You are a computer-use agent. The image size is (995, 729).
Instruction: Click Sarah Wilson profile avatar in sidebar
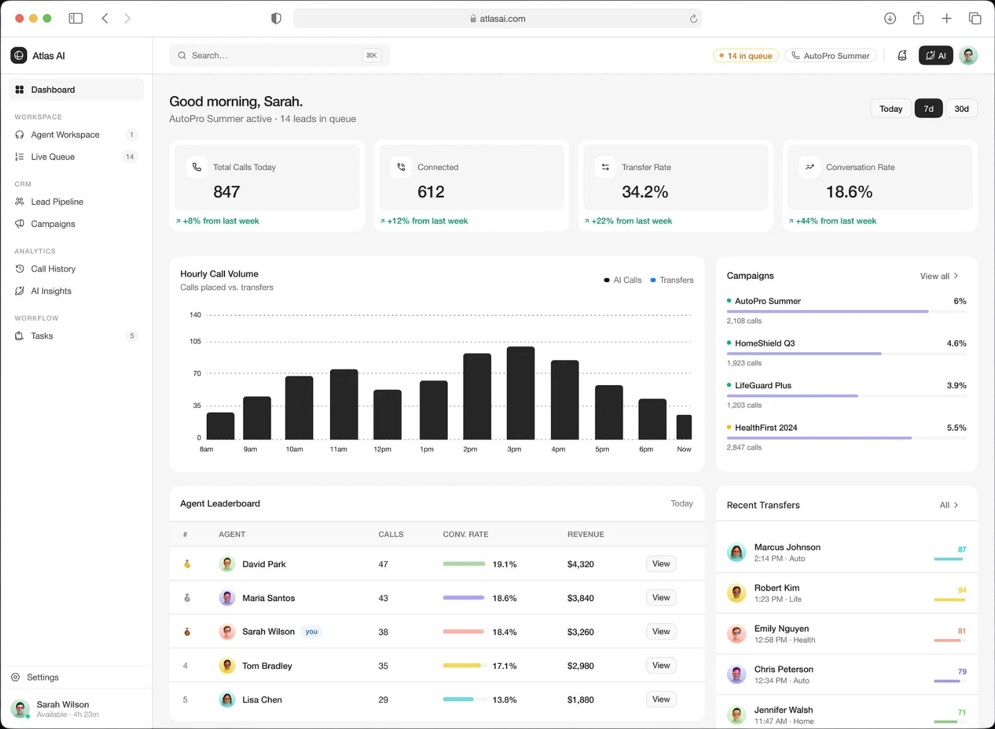pyautogui.click(x=20, y=709)
